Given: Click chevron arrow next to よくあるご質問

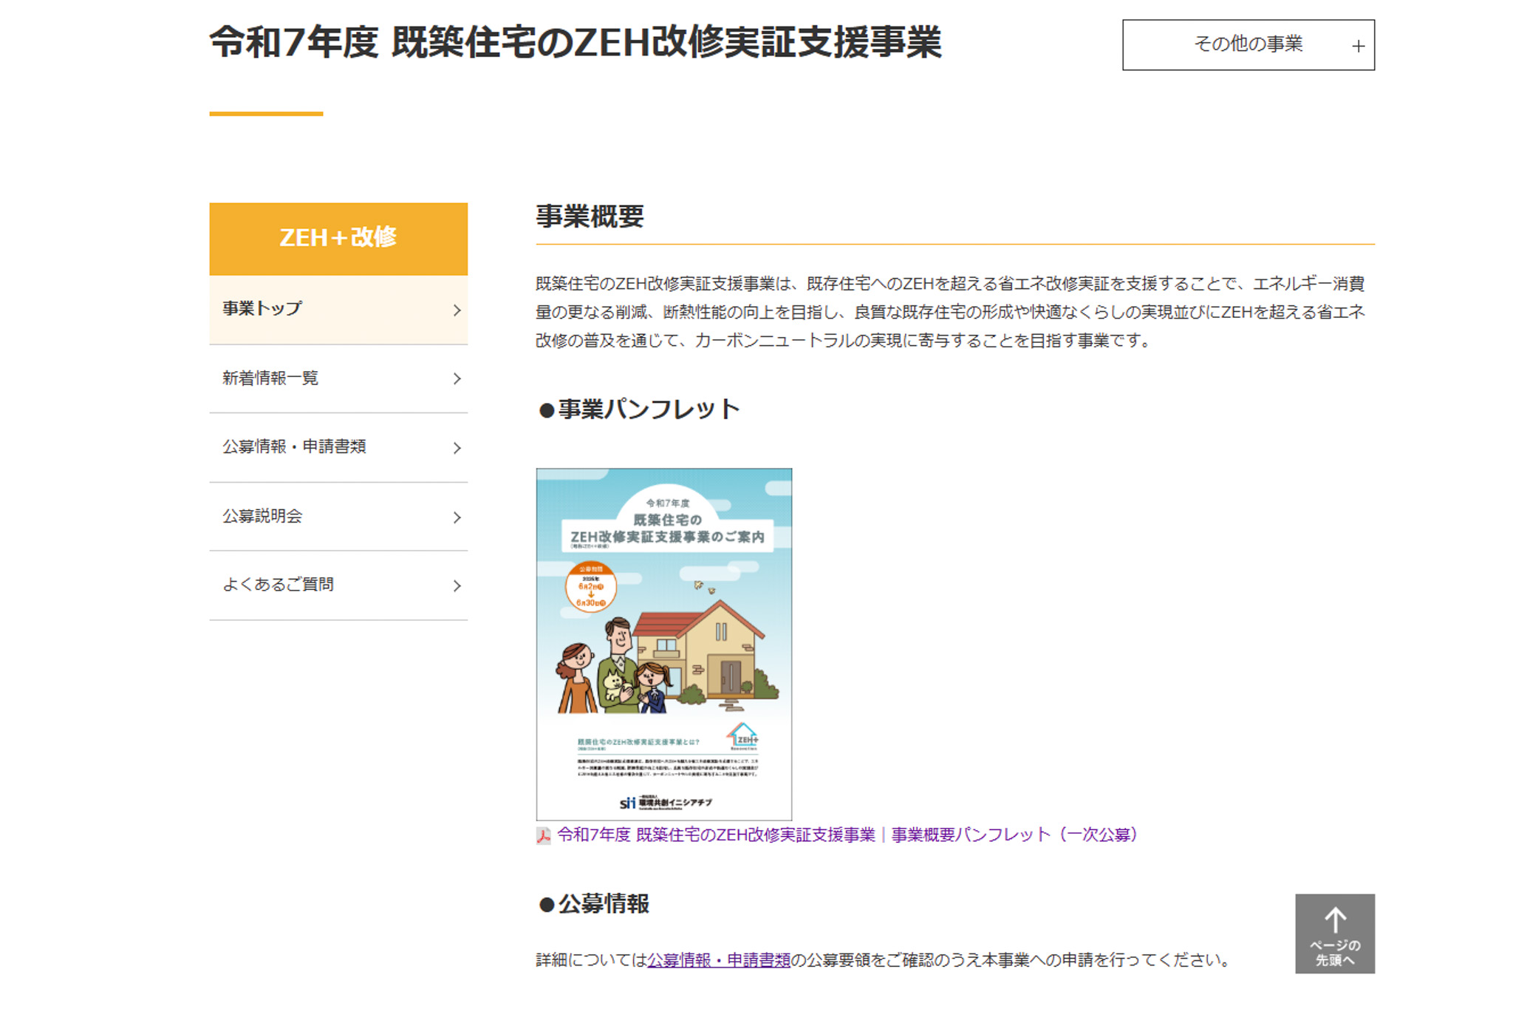Looking at the screenshot, I should coord(457,586).
